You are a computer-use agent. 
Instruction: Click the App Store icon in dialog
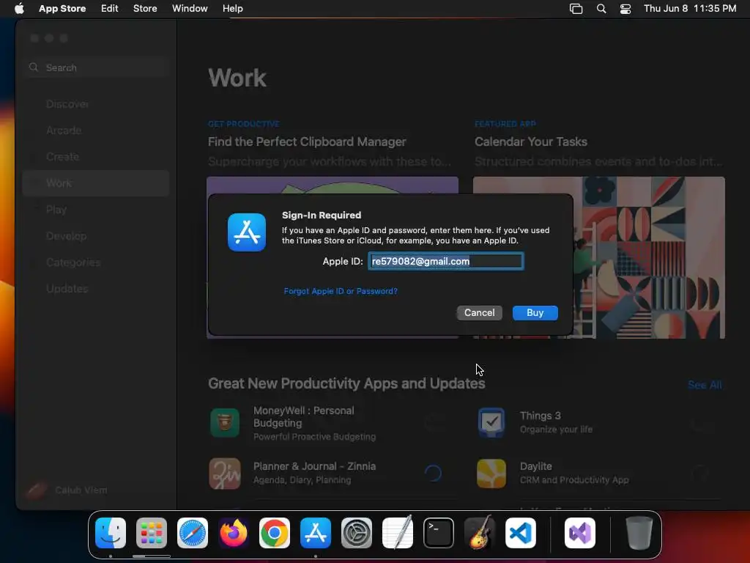click(247, 232)
